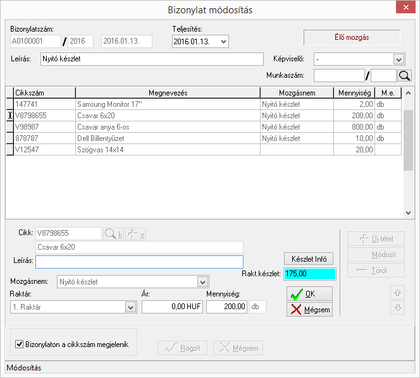Click the Cikk add 'v' plus button
The width and height of the screenshot is (420, 378).
coord(136,234)
